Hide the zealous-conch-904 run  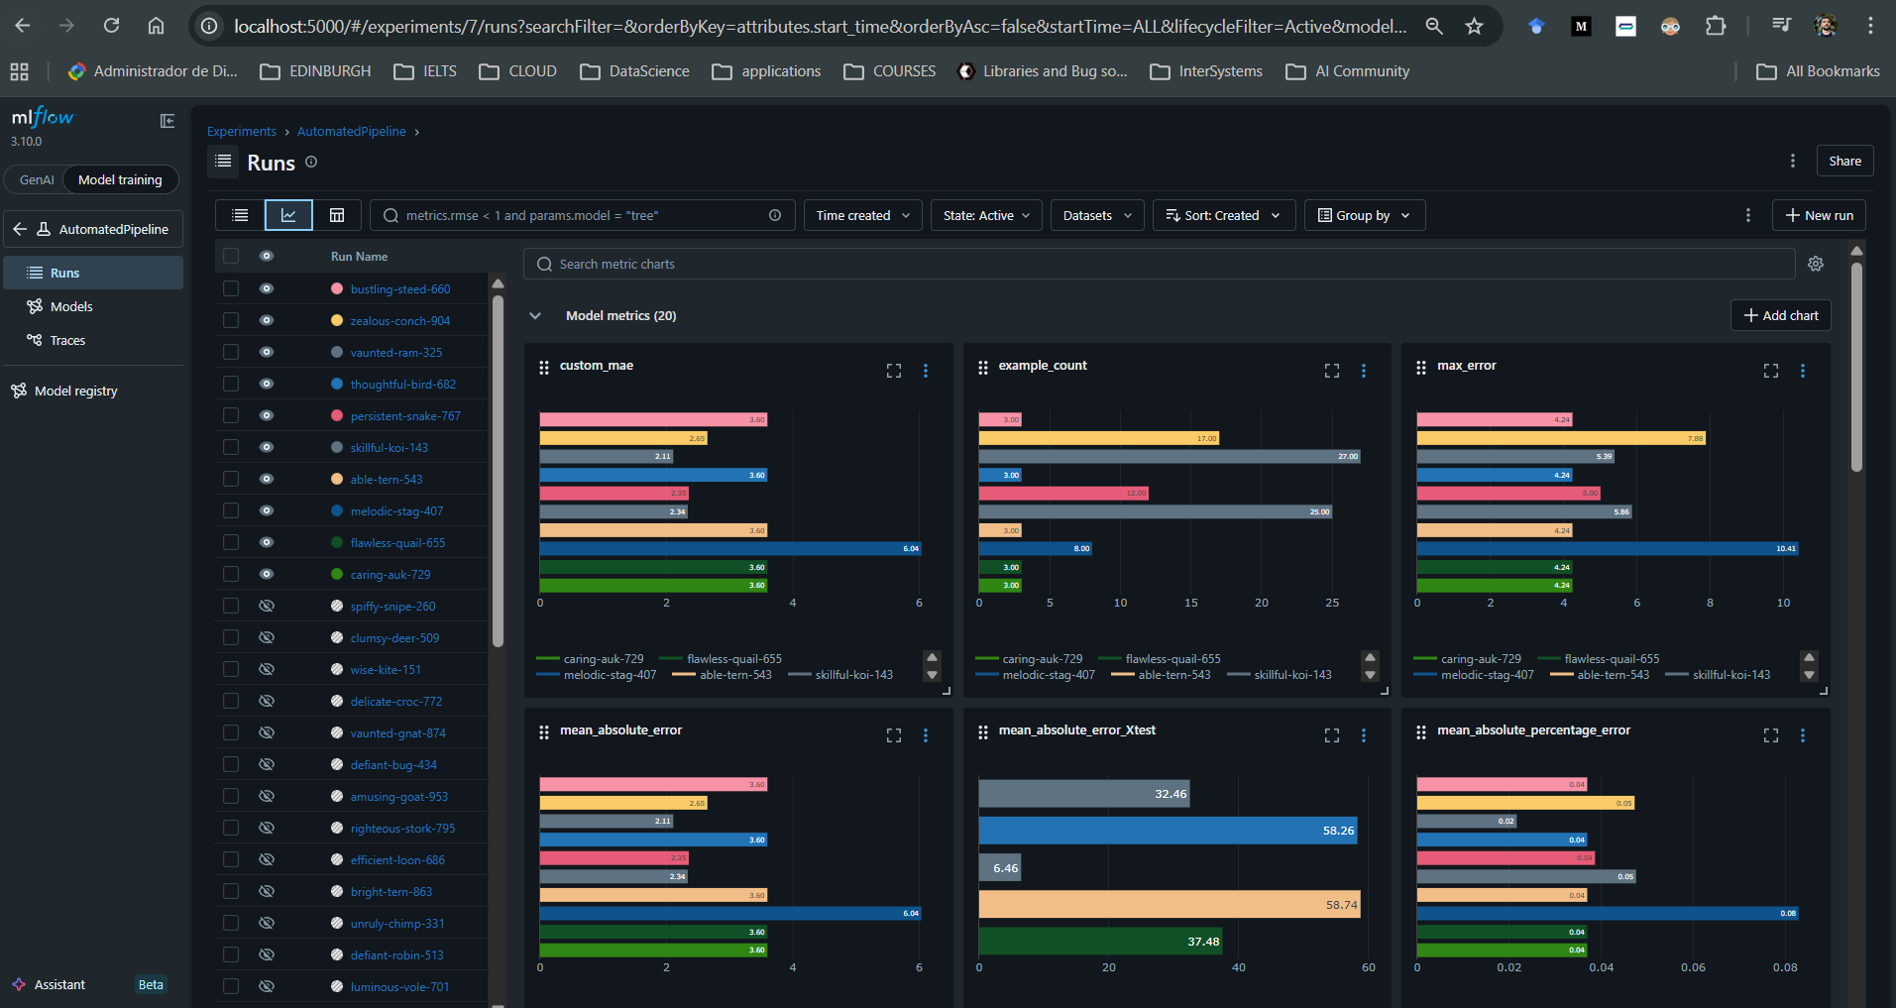point(267,320)
